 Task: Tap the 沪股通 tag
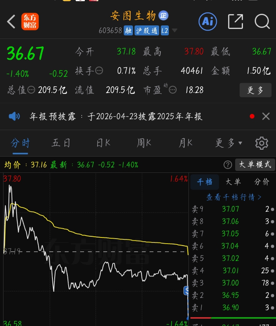[147, 30]
